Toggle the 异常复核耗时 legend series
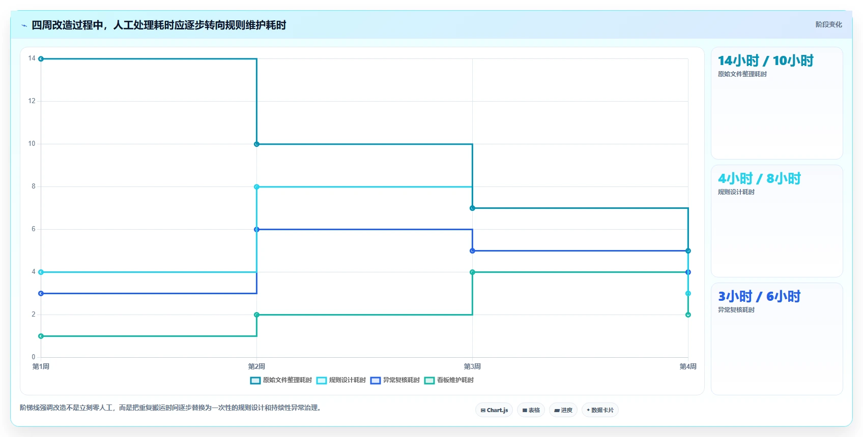The image size is (863, 437). click(x=395, y=380)
